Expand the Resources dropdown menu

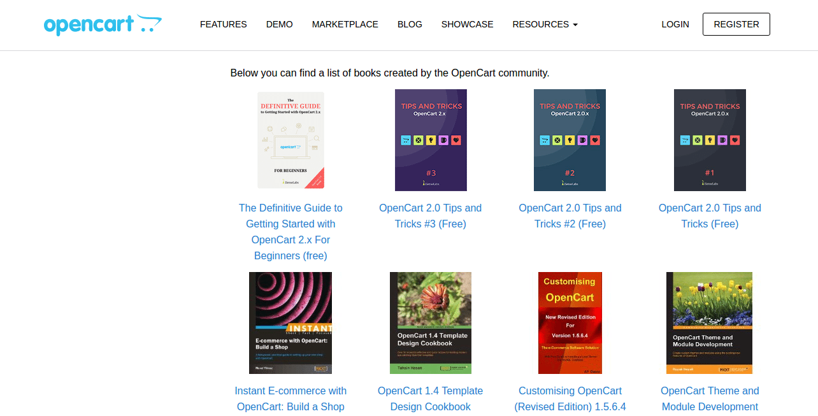(x=545, y=24)
